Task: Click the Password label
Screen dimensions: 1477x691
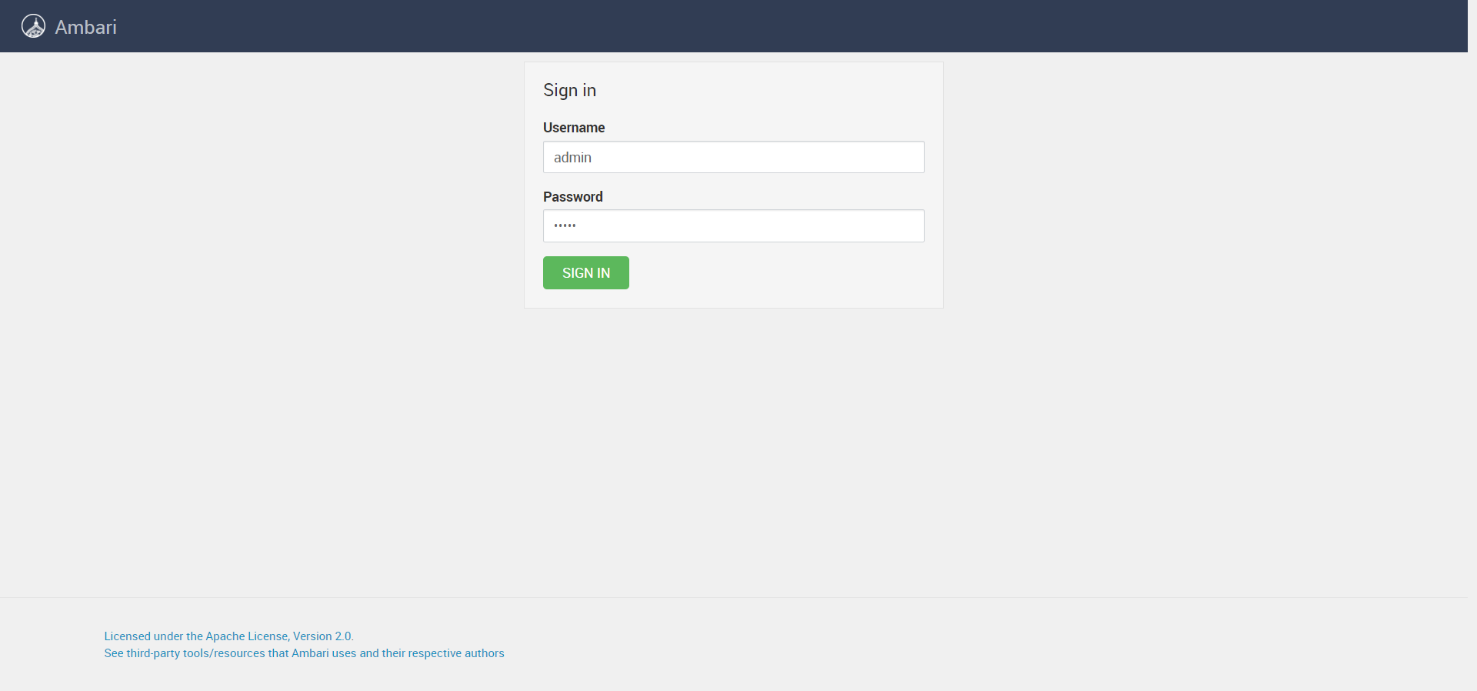Action: [x=572, y=197]
